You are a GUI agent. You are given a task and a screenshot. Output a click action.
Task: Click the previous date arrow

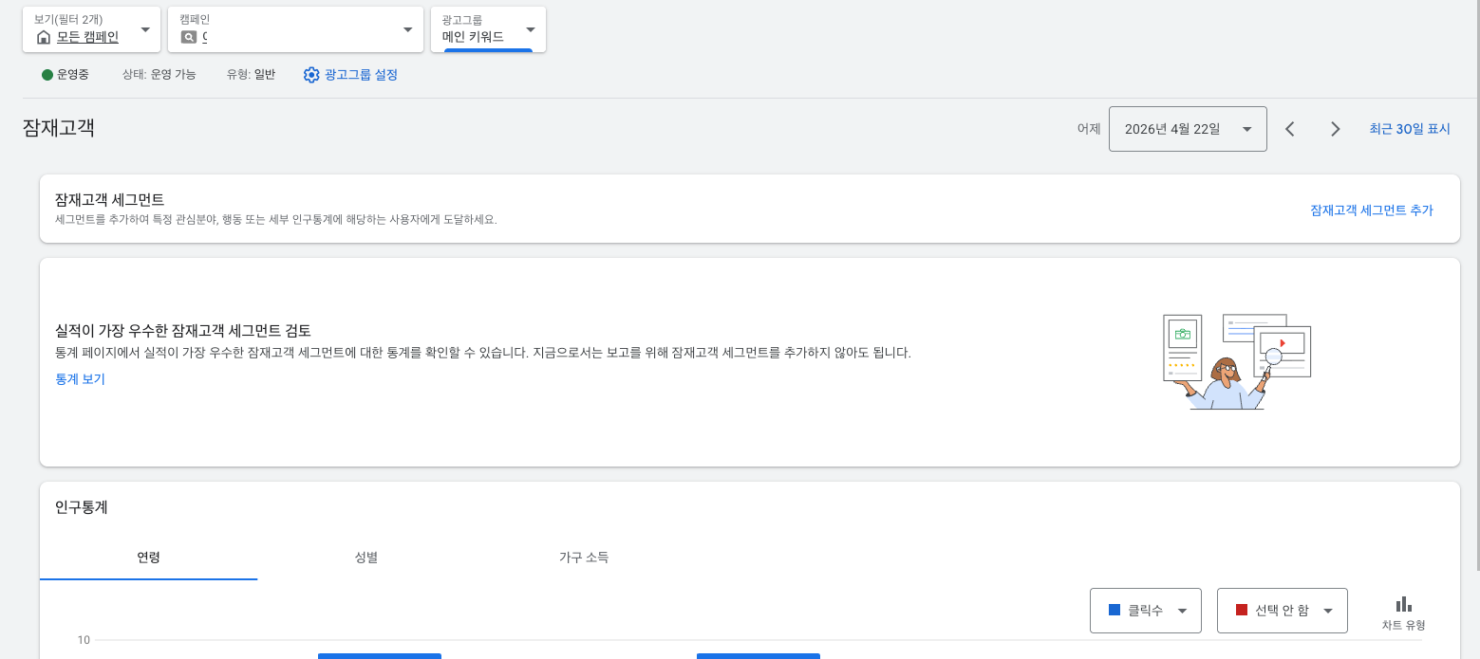pos(1289,128)
